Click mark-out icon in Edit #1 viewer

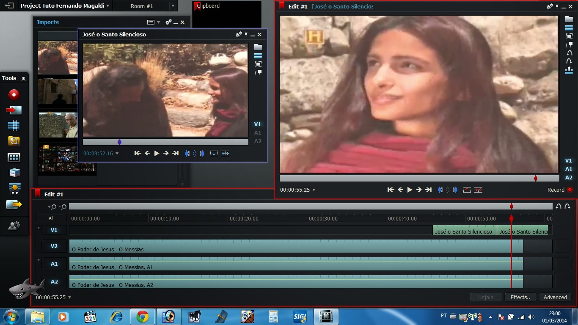(455, 190)
